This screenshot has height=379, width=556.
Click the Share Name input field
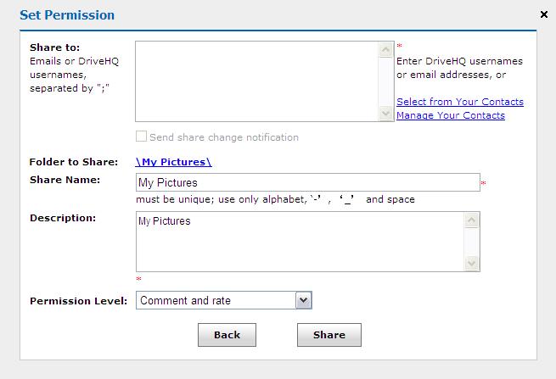pyautogui.click(x=307, y=182)
